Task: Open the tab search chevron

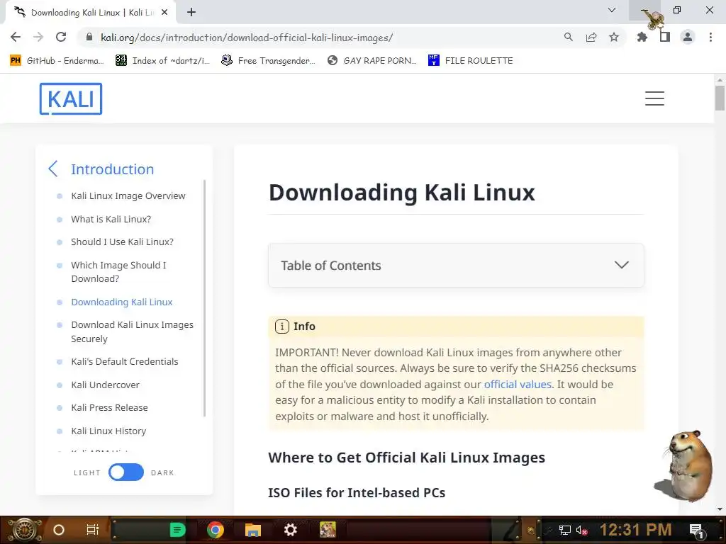Action: coord(612,10)
